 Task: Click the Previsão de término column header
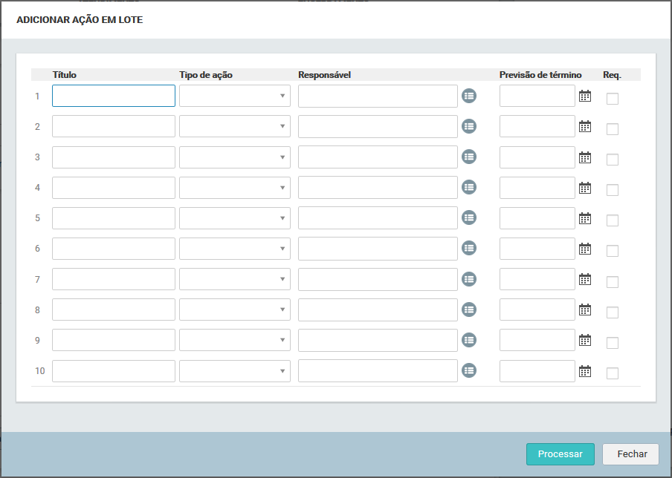pos(540,75)
